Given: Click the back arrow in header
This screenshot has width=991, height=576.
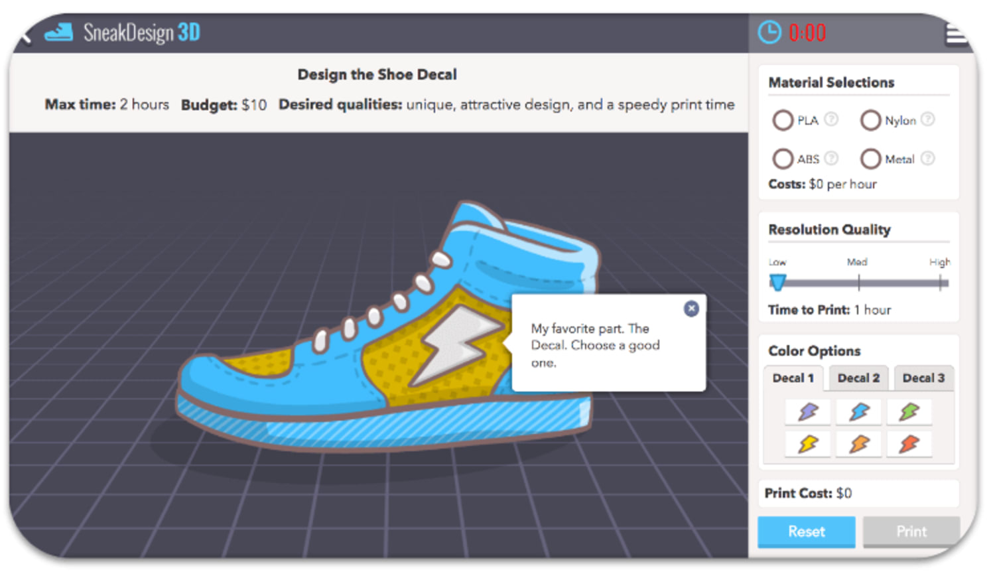Looking at the screenshot, I should click(25, 35).
